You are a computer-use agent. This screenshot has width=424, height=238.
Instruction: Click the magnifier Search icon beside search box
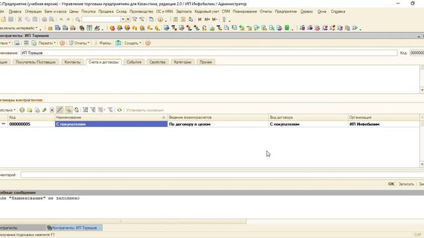pyautogui.click(x=78, y=19)
